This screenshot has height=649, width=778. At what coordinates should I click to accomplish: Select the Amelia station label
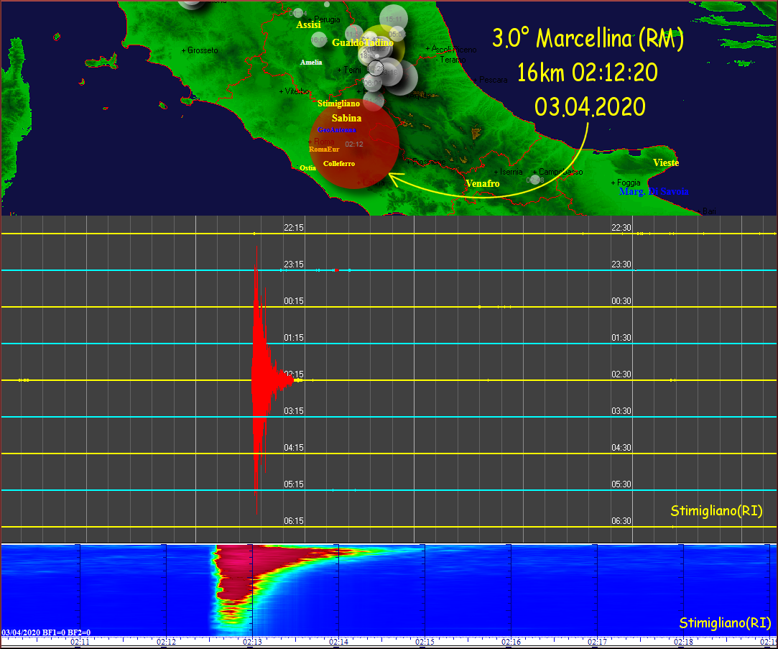[x=310, y=63]
